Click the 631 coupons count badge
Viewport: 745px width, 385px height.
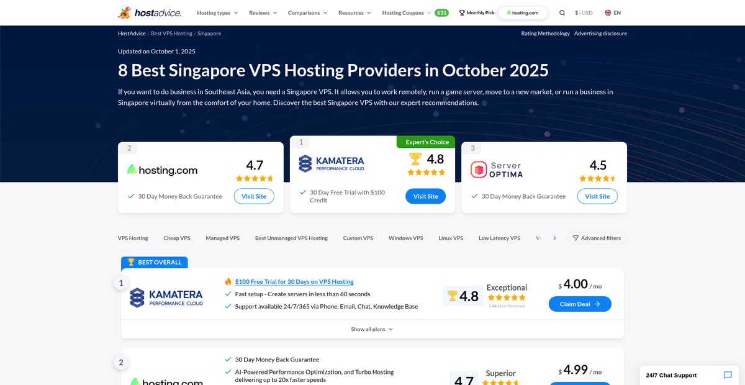pos(441,12)
